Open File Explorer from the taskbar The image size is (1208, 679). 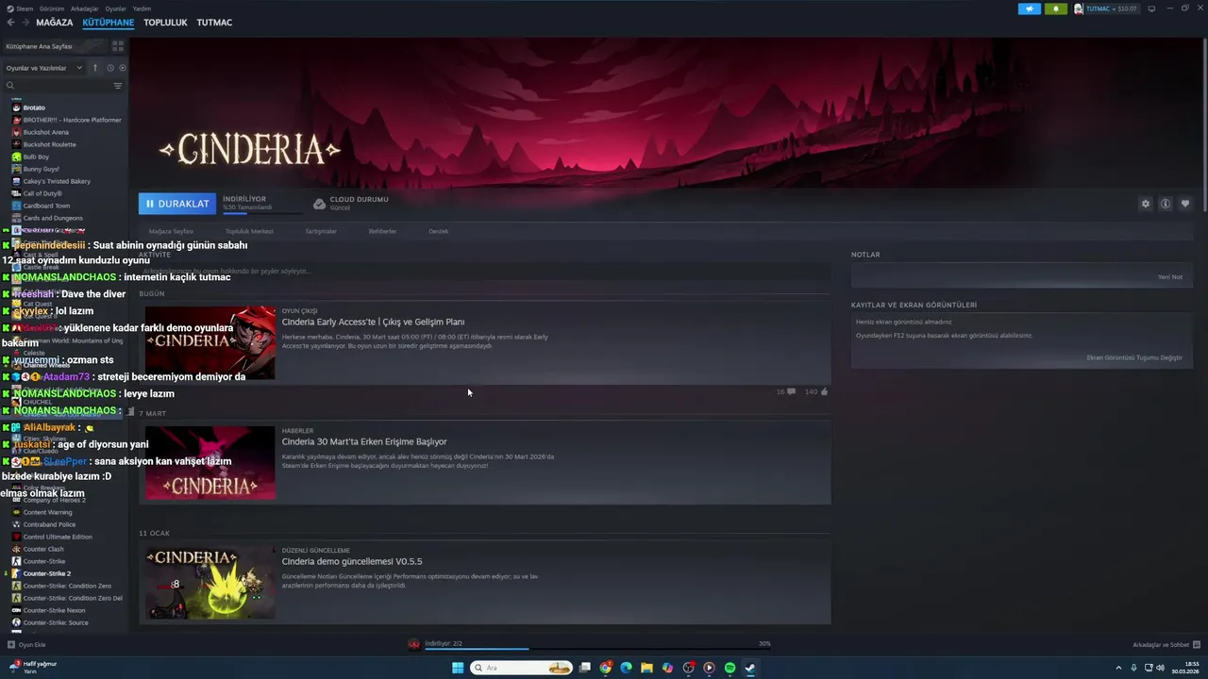(x=646, y=668)
